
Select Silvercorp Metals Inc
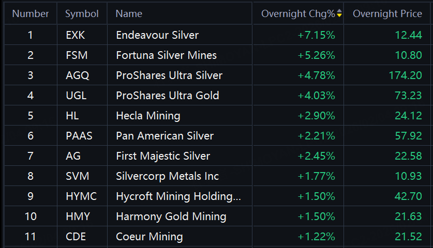click(x=167, y=176)
